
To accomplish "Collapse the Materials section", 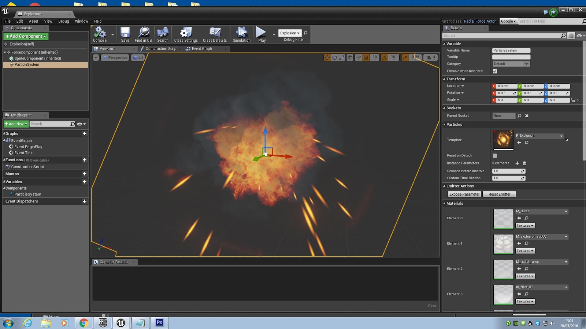I will point(455,203).
